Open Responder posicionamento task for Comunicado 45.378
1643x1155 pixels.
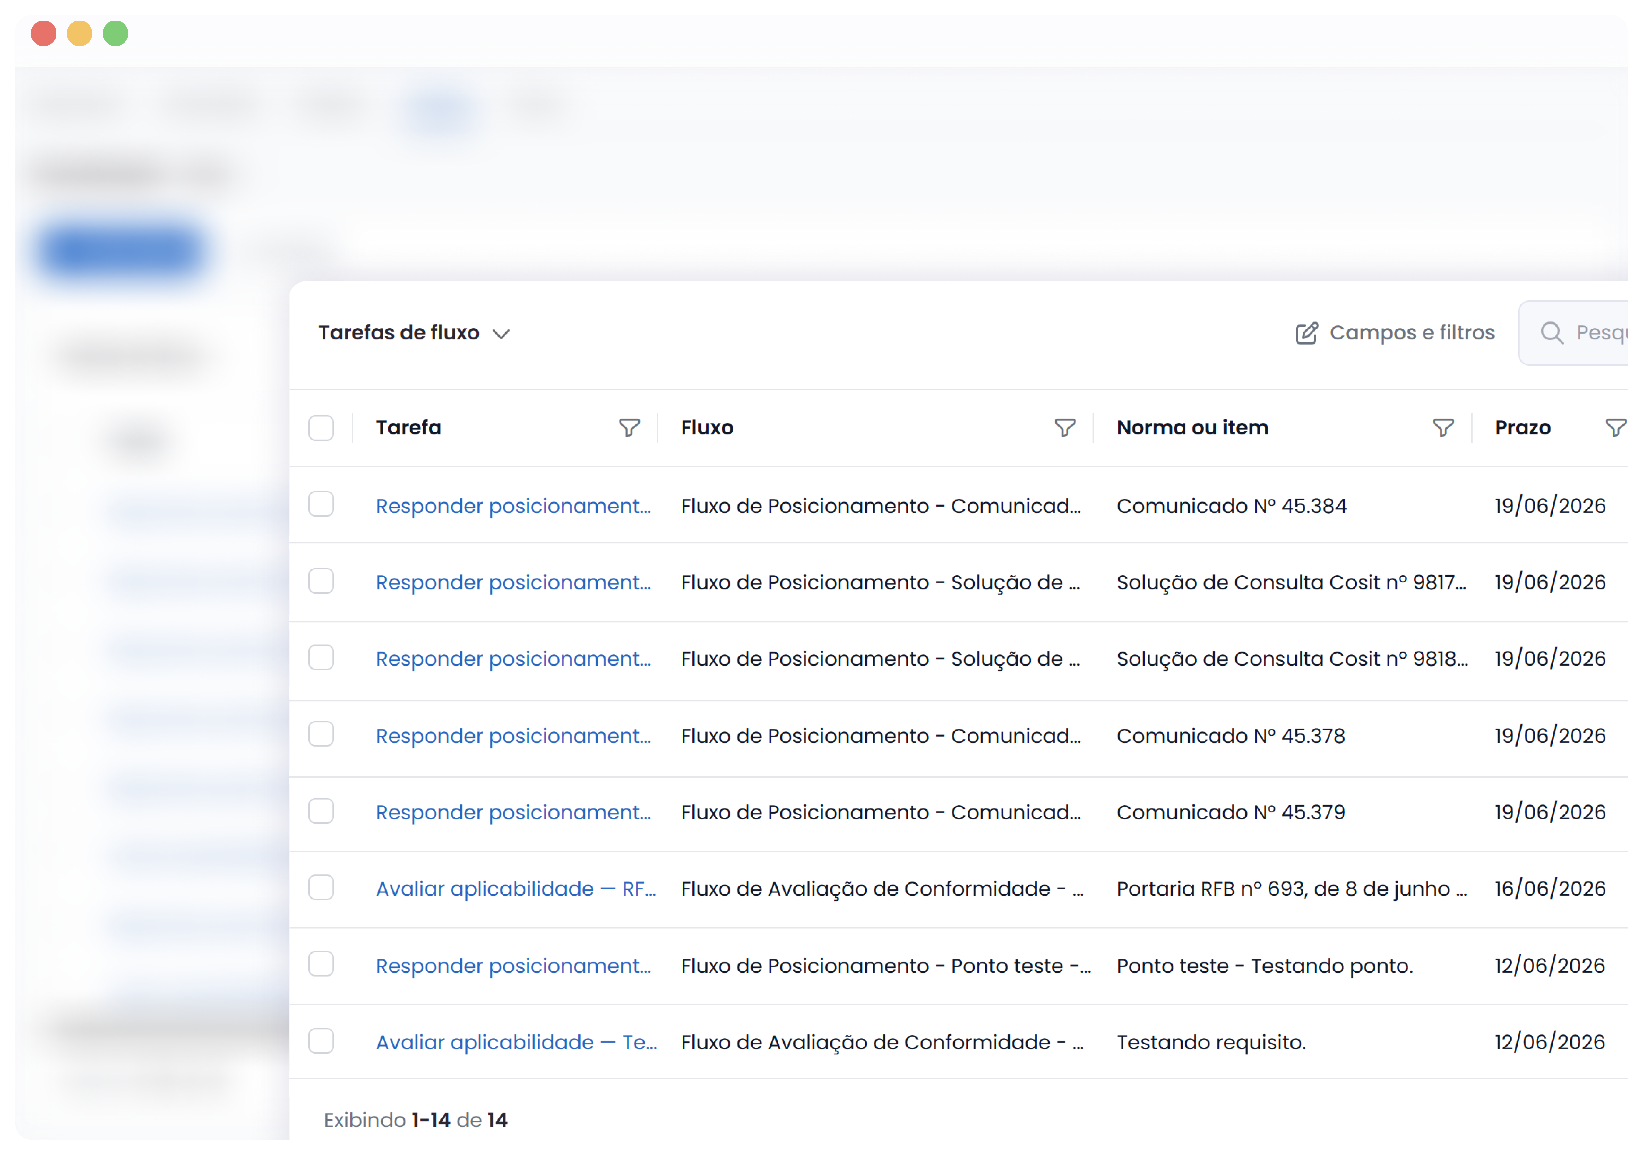coord(513,736)
